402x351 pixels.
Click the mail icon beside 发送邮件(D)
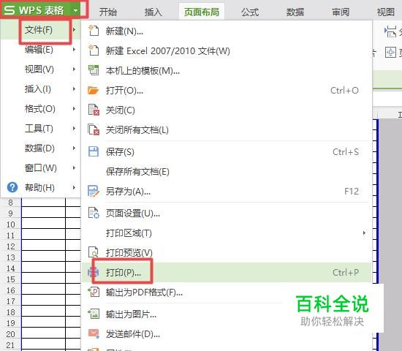94,333
